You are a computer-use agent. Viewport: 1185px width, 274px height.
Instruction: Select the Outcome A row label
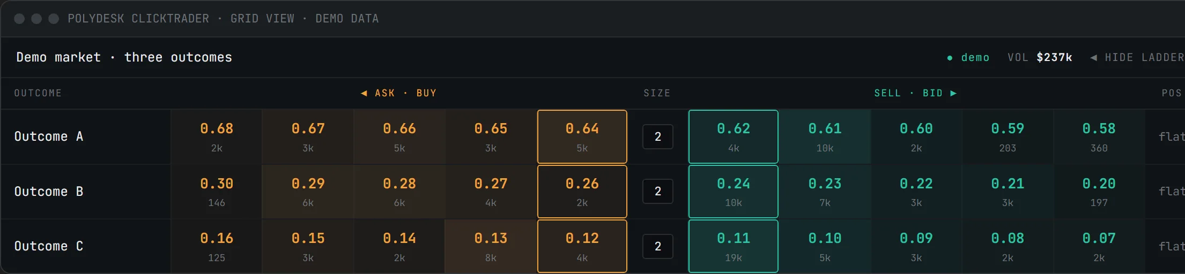[49, 136]
